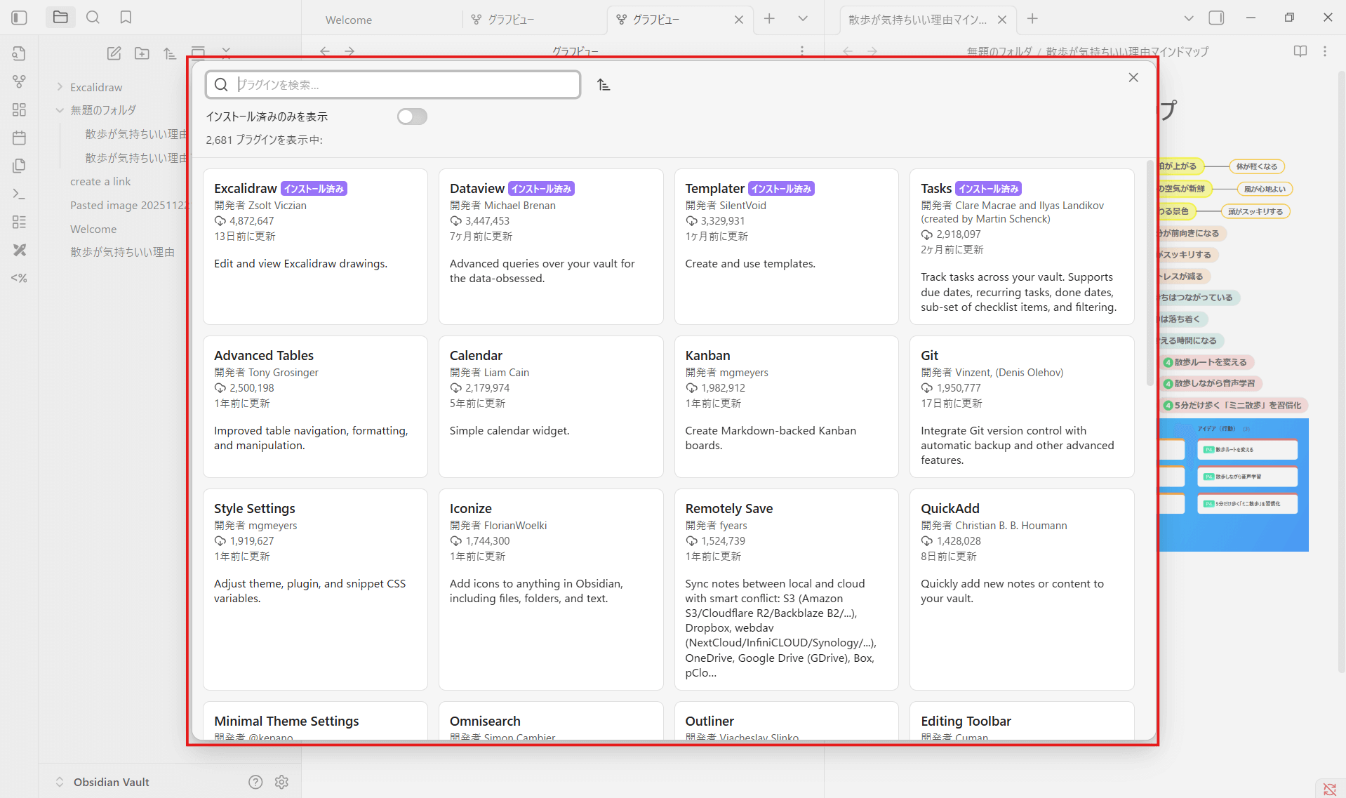Click the daily note calendar ribbon icon
1346x798 pixels.
20,138
